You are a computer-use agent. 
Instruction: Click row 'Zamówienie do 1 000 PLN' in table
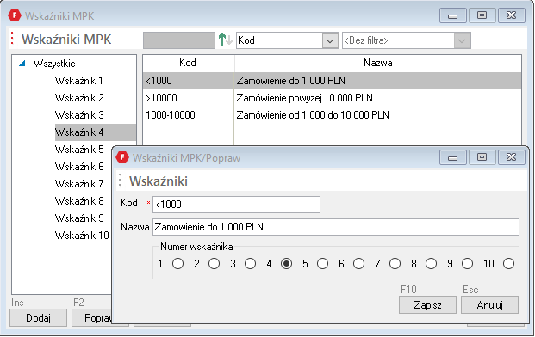[332, 81]
